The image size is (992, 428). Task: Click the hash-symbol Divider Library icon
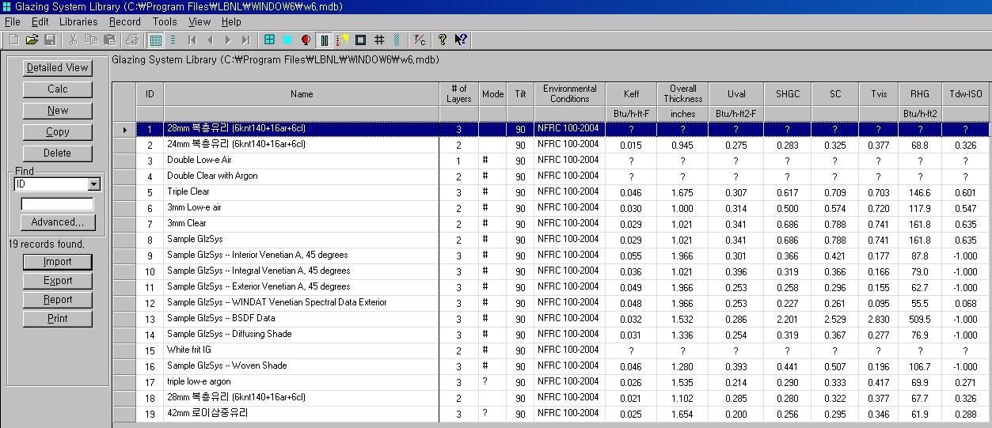point(379,40)
